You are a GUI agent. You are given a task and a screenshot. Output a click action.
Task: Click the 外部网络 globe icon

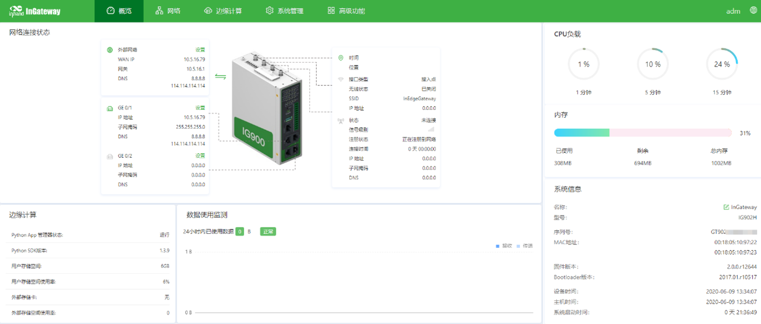(110, 50)
